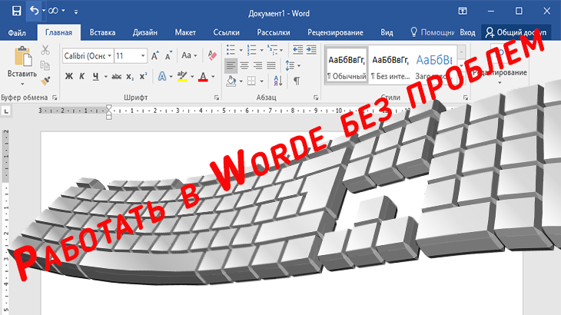The image size is (561, 315).
Task: Customize the Quick Access Toolbar
Action: 76,12
